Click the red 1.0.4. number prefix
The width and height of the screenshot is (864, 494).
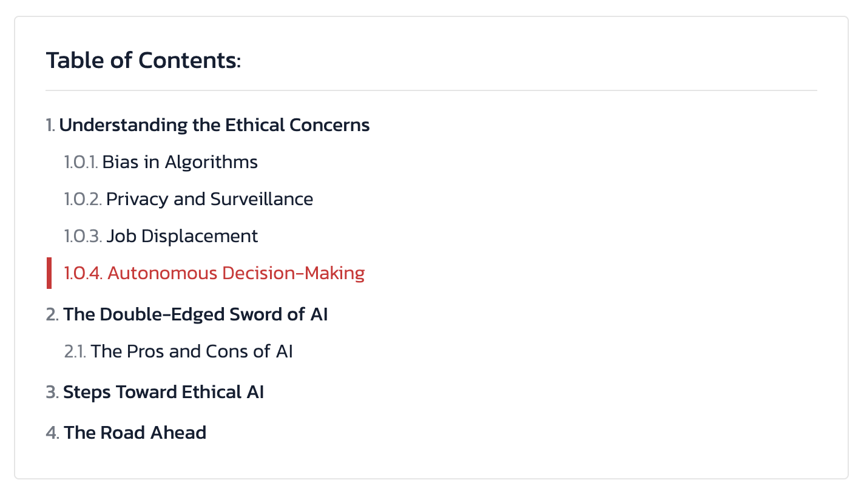point(84,273)
